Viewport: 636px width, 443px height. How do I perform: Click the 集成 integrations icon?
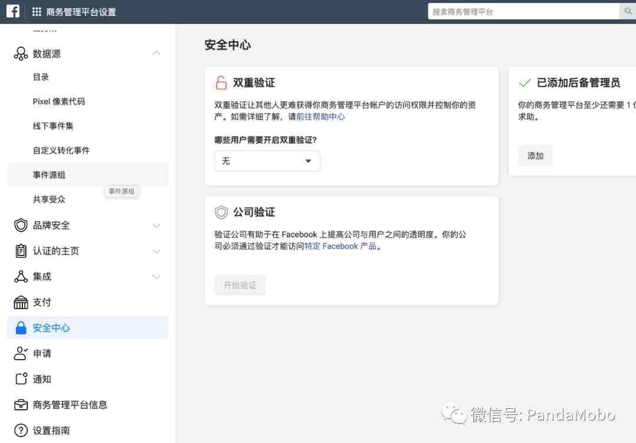pyautogui.click(x=21, y=277)
